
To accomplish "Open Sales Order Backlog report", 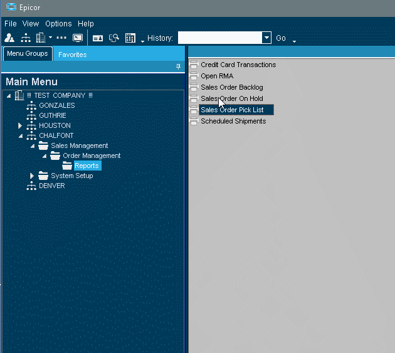I will [x=232, y=87].
